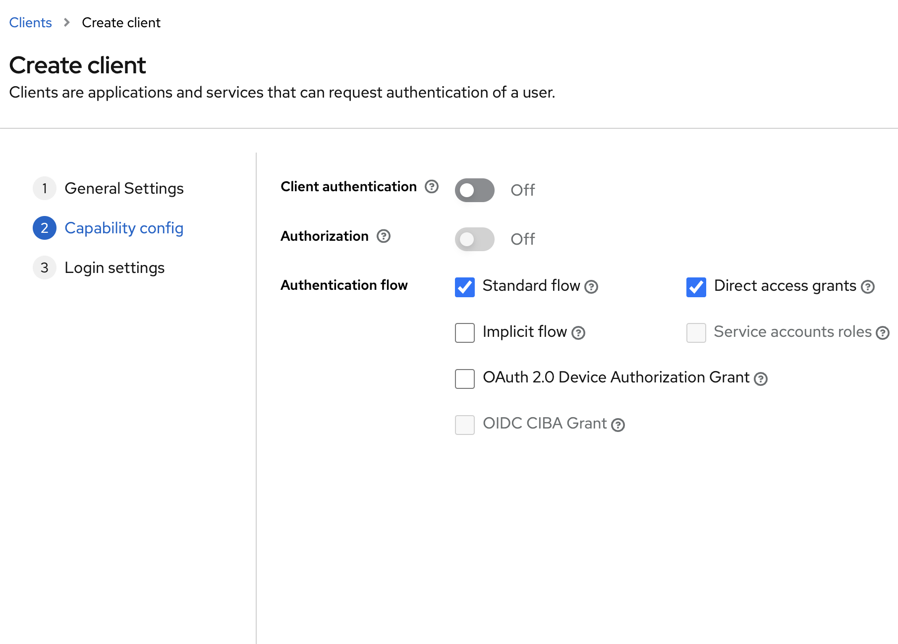Click the Client authentication help icon
This screenshot has height=644, width=898.
coord(431,187)
